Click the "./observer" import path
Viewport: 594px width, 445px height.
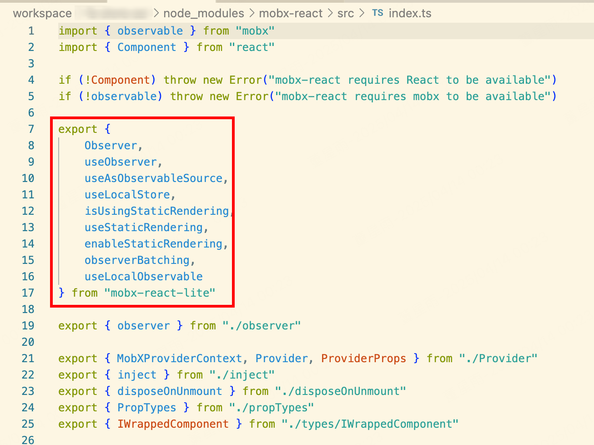[x=262, y=326]
